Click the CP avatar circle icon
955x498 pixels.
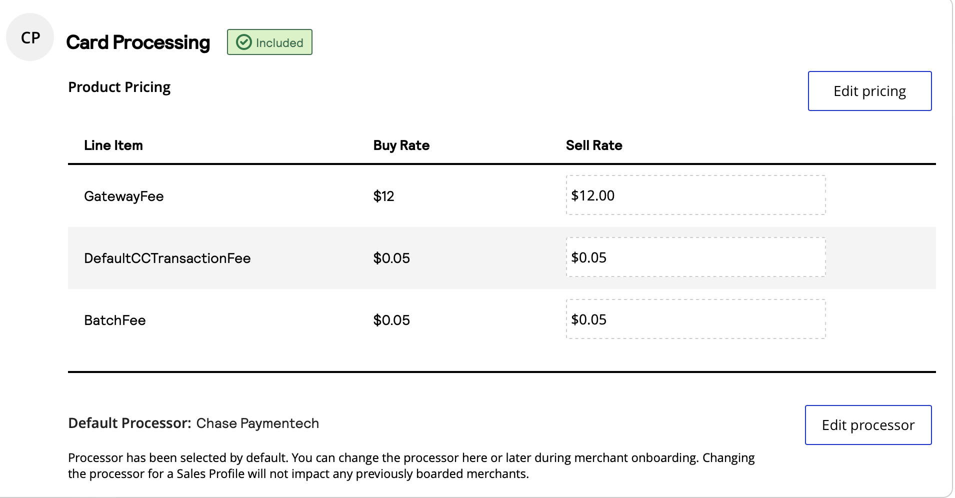(x=30, y=37)
